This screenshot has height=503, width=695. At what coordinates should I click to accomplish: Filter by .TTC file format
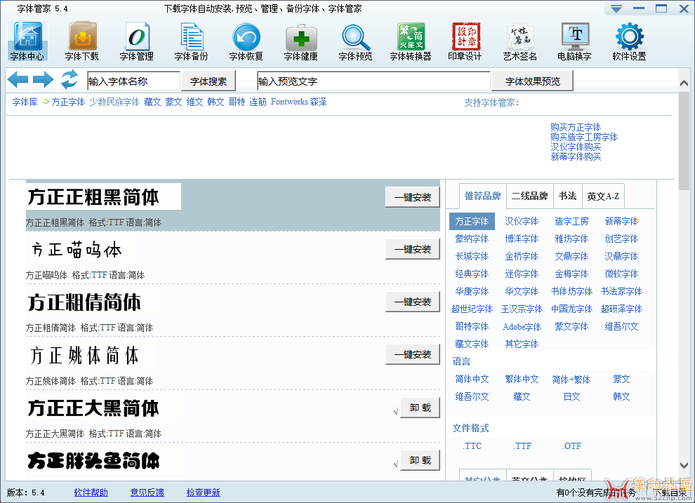[x=472, y=446]
